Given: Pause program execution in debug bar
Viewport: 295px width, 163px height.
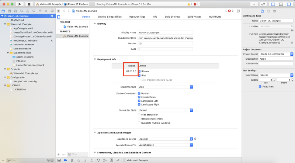Looking at the screenshot, I should click(72, 160).
